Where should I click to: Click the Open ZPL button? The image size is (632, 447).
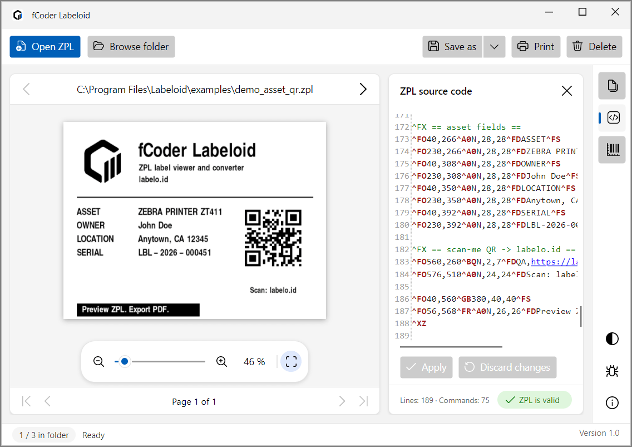[45, 47]
